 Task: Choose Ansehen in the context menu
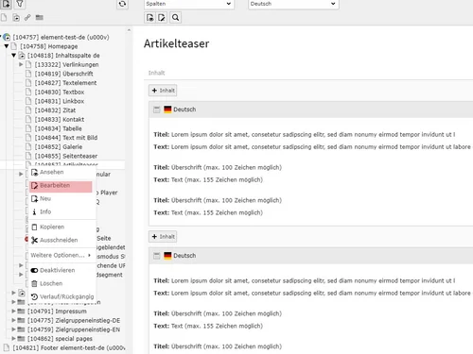click(x=62, y=172)
